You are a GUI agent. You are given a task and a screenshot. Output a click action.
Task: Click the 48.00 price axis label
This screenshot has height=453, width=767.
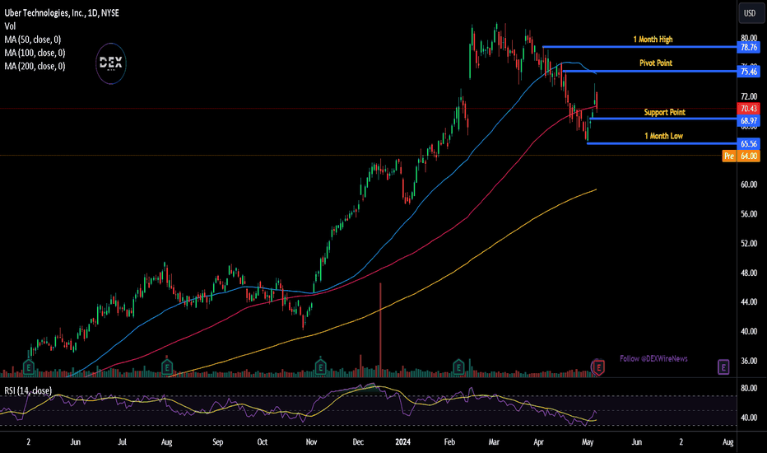(749, 273)
